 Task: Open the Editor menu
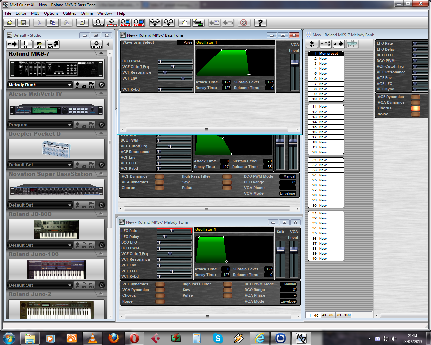click(x=21, y=13)
